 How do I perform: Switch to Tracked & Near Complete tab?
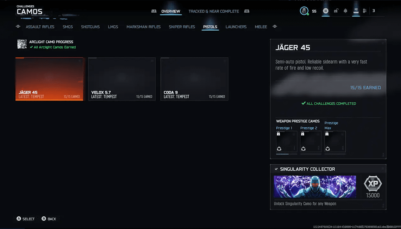click(214, 11)
